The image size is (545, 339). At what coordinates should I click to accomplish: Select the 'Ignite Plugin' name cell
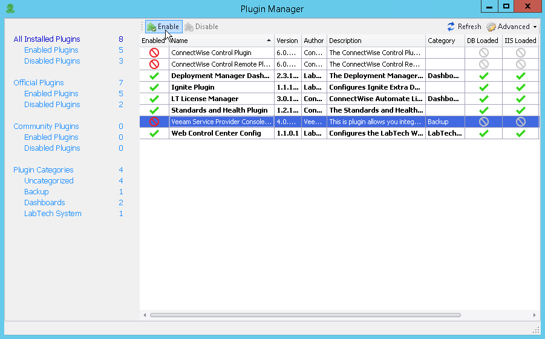221,87
